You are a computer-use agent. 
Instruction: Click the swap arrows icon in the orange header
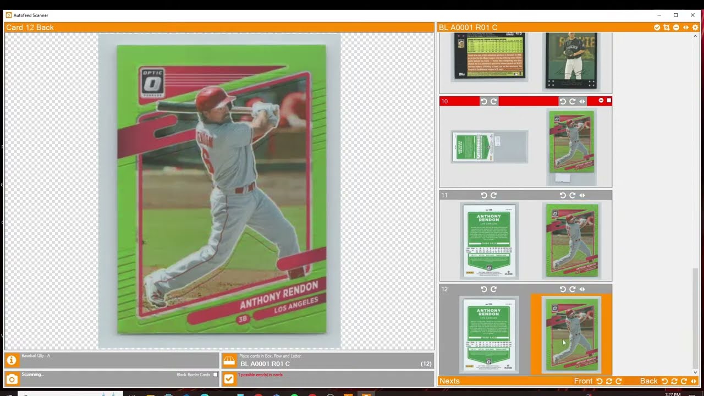pyautogui.click(x=686, y=28)
